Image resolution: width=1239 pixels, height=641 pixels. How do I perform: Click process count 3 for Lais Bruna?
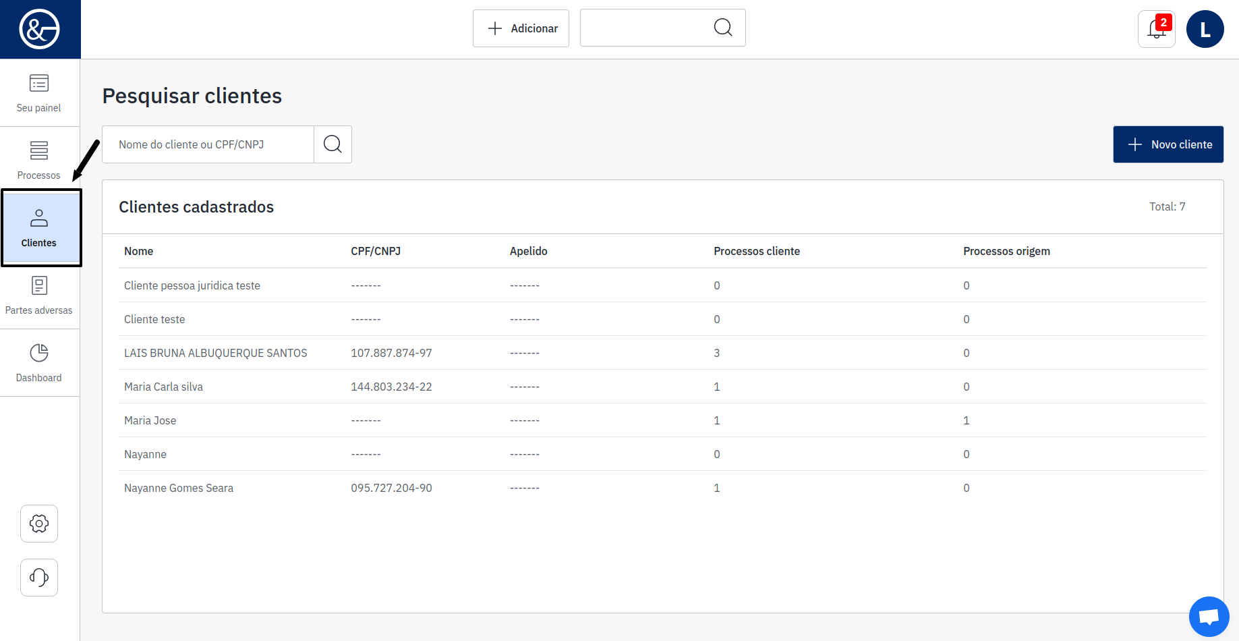coord(717,353)
